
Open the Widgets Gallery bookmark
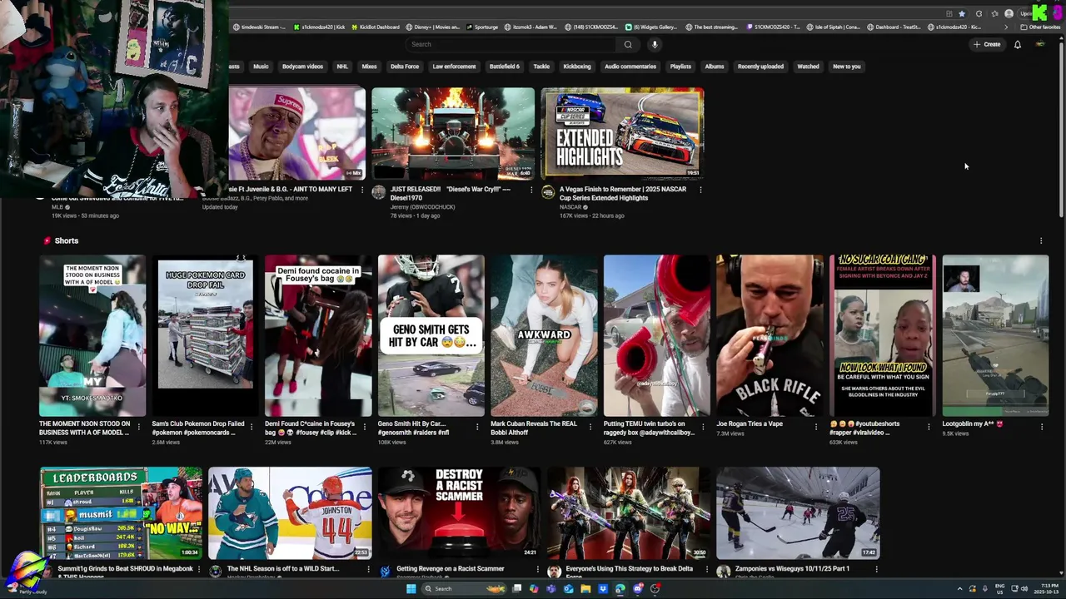[651, 27]
